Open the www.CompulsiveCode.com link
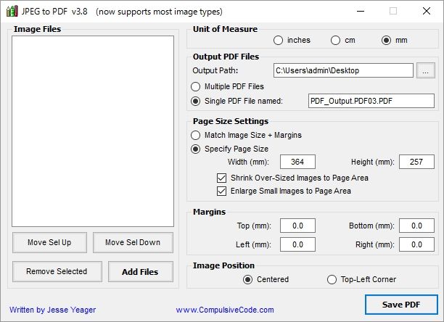This screenshot has height=322, width=444. pos(225,310)
